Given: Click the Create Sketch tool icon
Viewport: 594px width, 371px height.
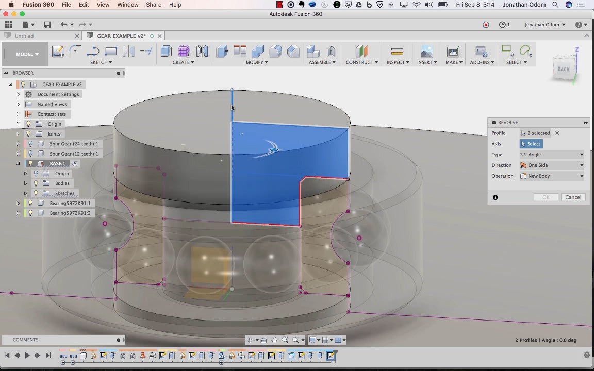Looking at the screenshot, I should pyautogui.click(x=58, y=51).
